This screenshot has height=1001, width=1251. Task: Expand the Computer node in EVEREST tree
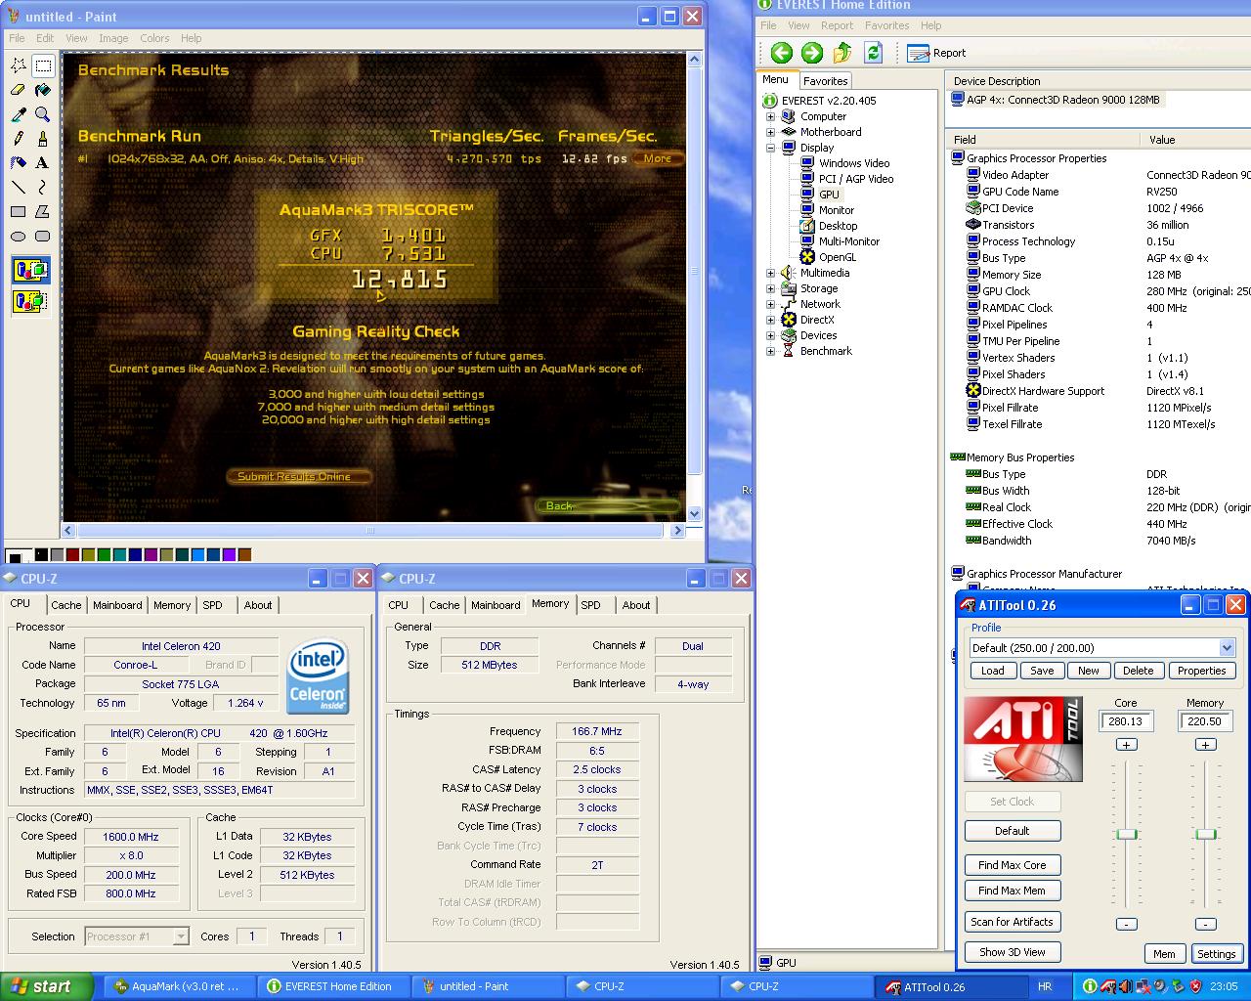pyautogui.click(x=771, y=116)
